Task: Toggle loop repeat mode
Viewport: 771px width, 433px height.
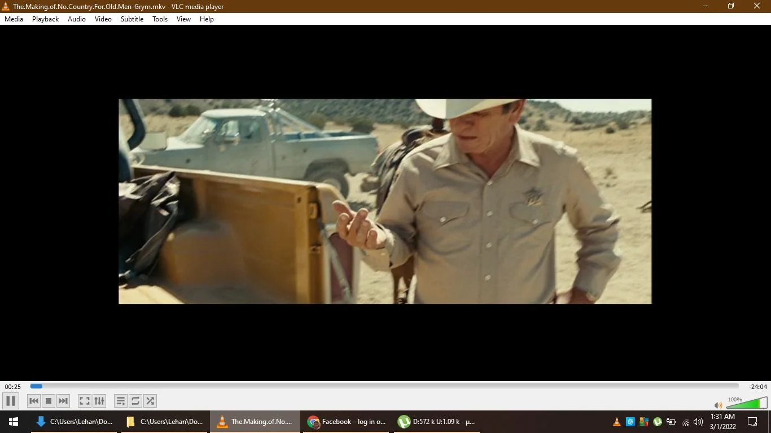Action: (135, 401)
